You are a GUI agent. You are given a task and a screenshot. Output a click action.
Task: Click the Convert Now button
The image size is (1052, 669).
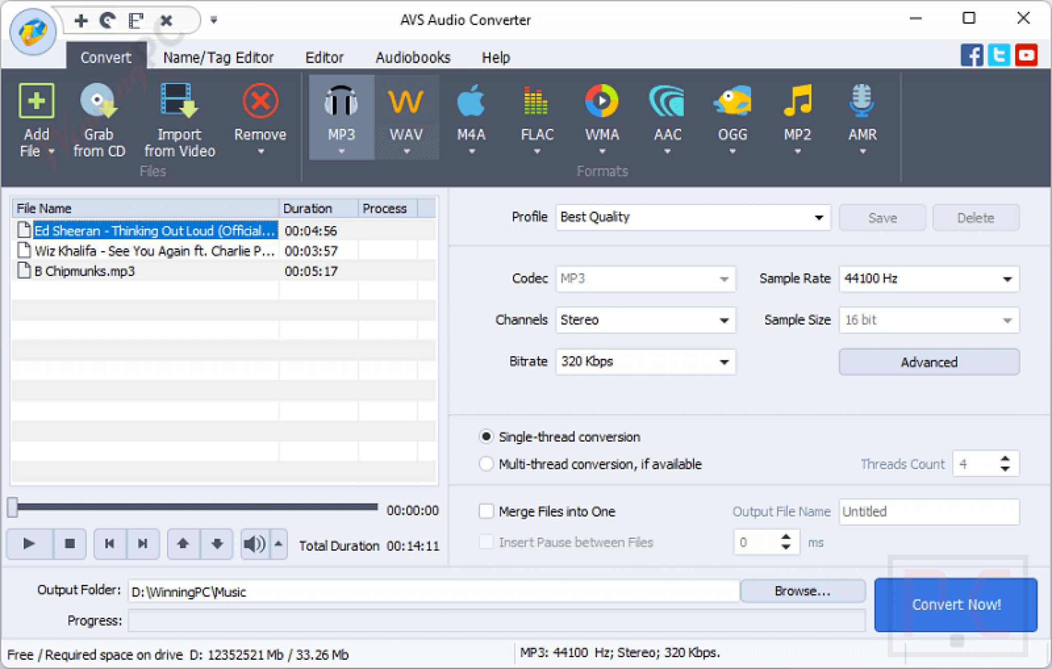956,605
